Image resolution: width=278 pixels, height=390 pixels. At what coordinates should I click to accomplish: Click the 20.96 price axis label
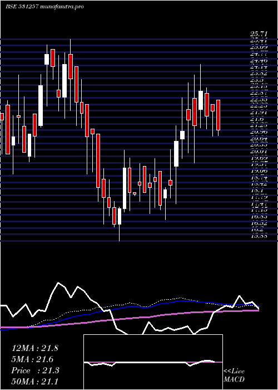[x=259, y=132]
